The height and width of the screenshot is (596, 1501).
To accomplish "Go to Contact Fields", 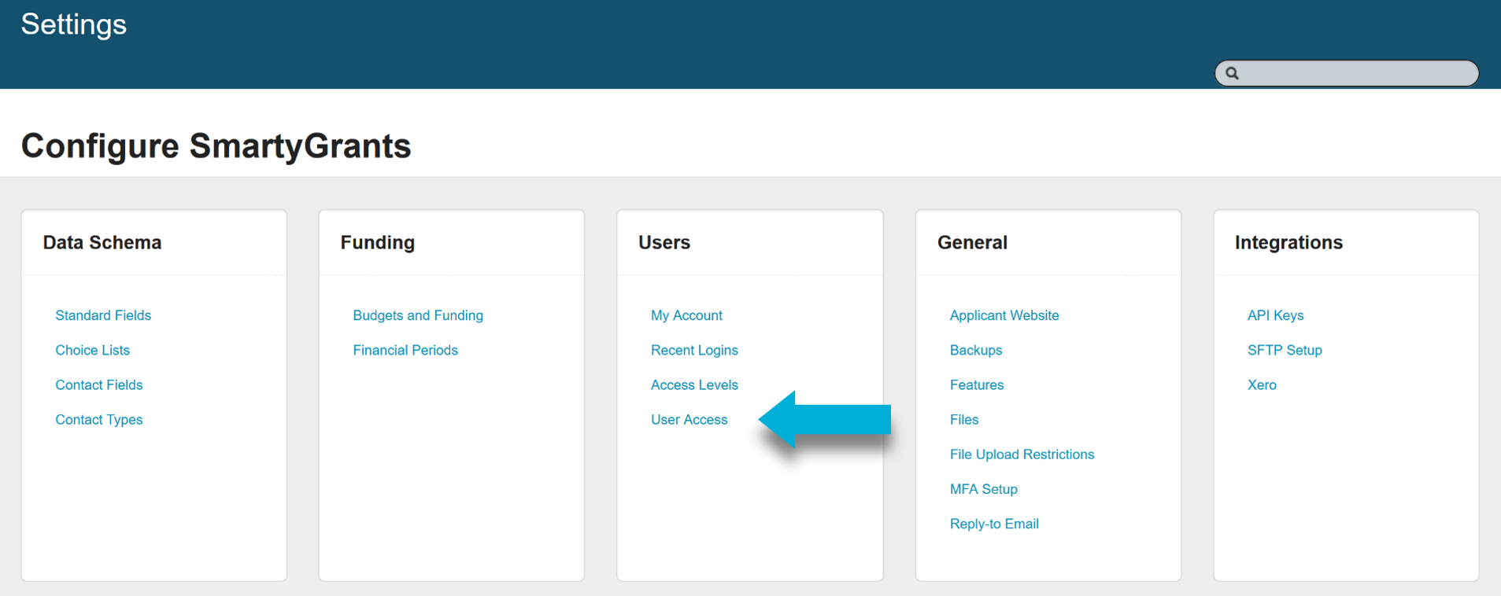I will 98,384.
